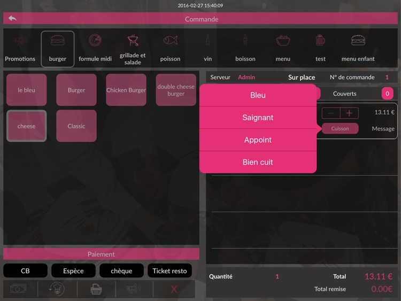The image size is (401, 301).
Task: Click the Total remise 0.00€ value
Action: [382, 289]
